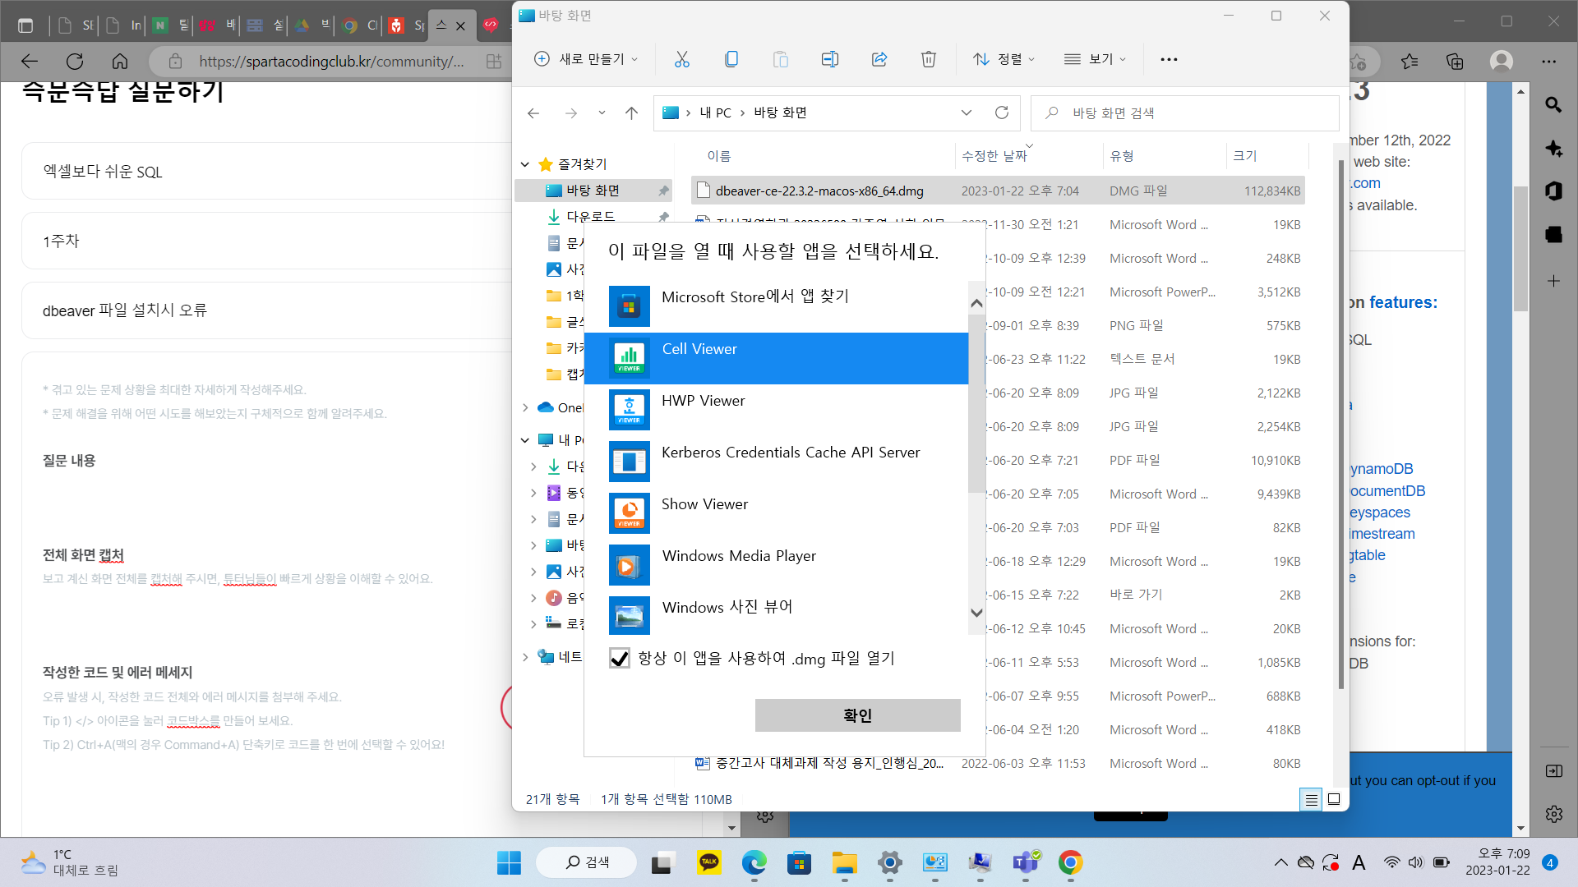This screenshot has height=887, width=1578.
Task: Open 엑셀보다 쉬운 SQL field in Edge page
Action: click(267, 171)
